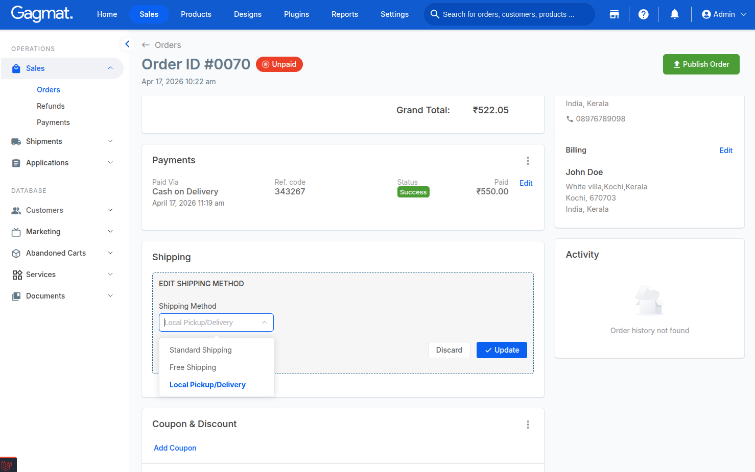
Task: Click the Marketing icon in sidebar
Action: click(x=16, y=232)
